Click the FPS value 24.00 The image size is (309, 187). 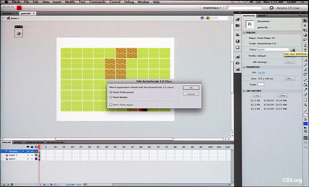[x=261, y=73]
